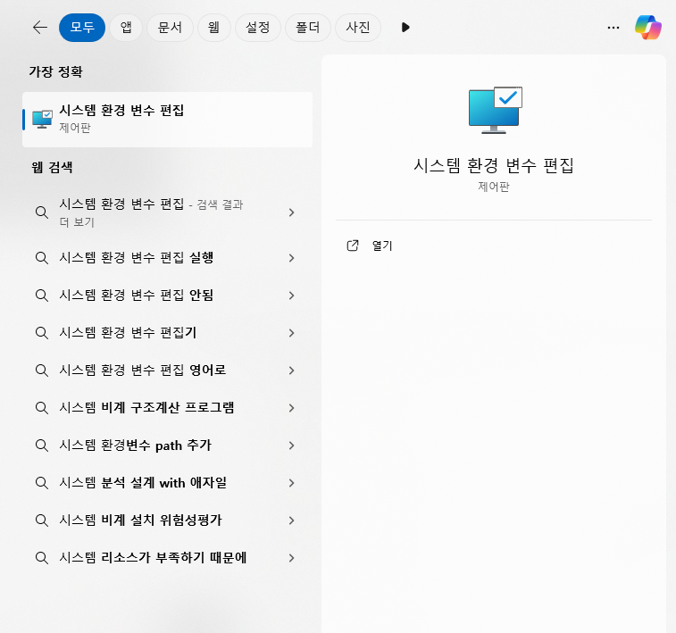Click the open external icon beside 열기
The height and width of the screenshot is (633, 676).
353,246
